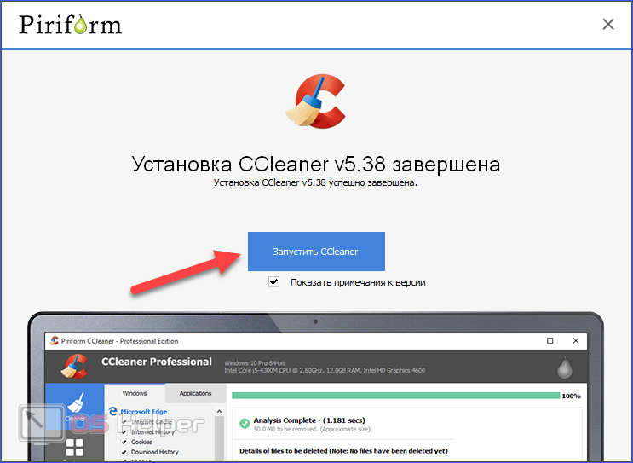Image resolution: width=633 pixels, height=463 pixels.
Task: Click the Analysis Complete (1.181 secs) text
Action: pyautogui.click(x=309, y=420)
